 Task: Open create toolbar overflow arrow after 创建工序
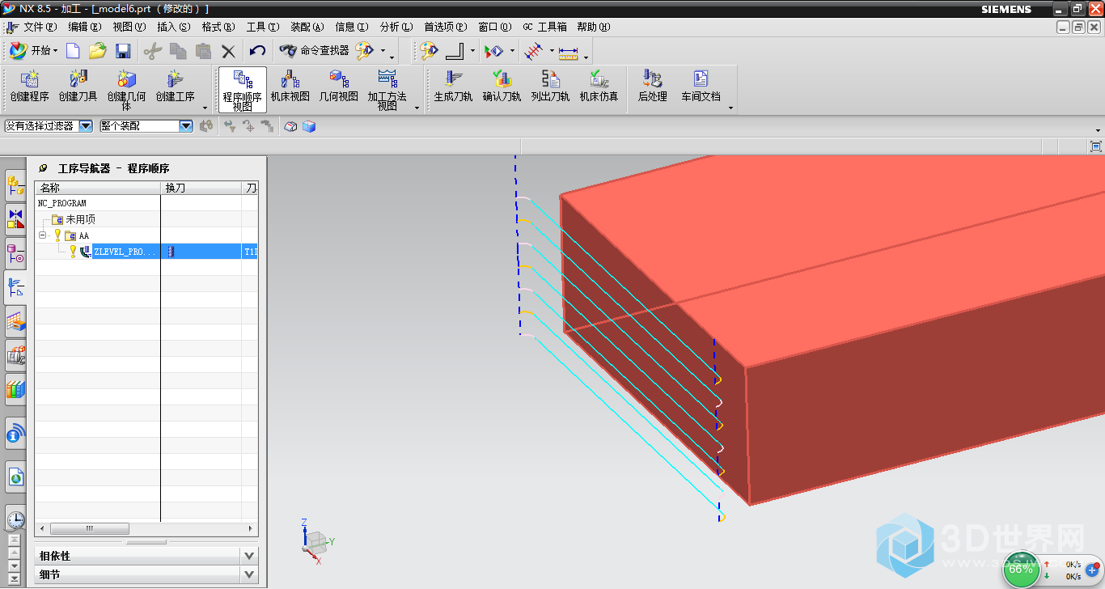click(x=205, y=108)
